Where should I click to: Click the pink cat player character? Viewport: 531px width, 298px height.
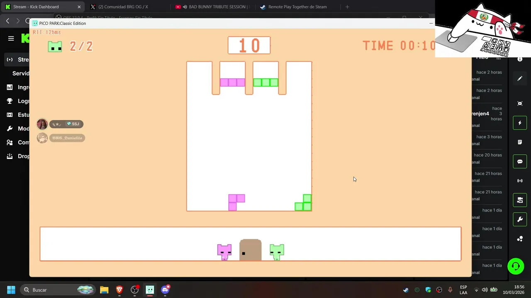tap(224, 252)
